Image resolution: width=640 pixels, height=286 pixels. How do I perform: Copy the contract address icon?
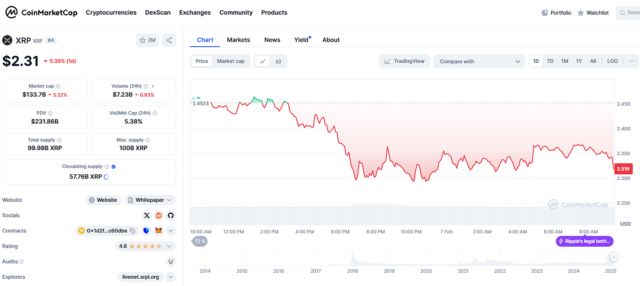pos(133,231)
